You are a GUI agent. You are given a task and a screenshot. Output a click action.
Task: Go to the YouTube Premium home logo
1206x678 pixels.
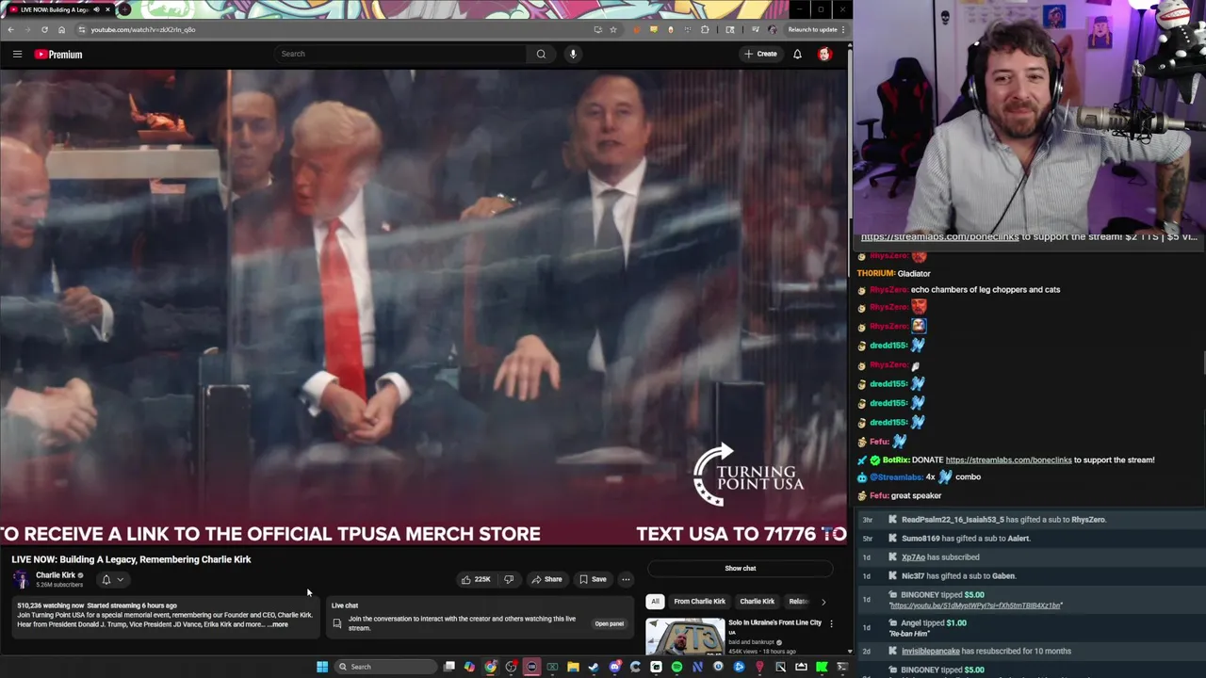[58, 55]
